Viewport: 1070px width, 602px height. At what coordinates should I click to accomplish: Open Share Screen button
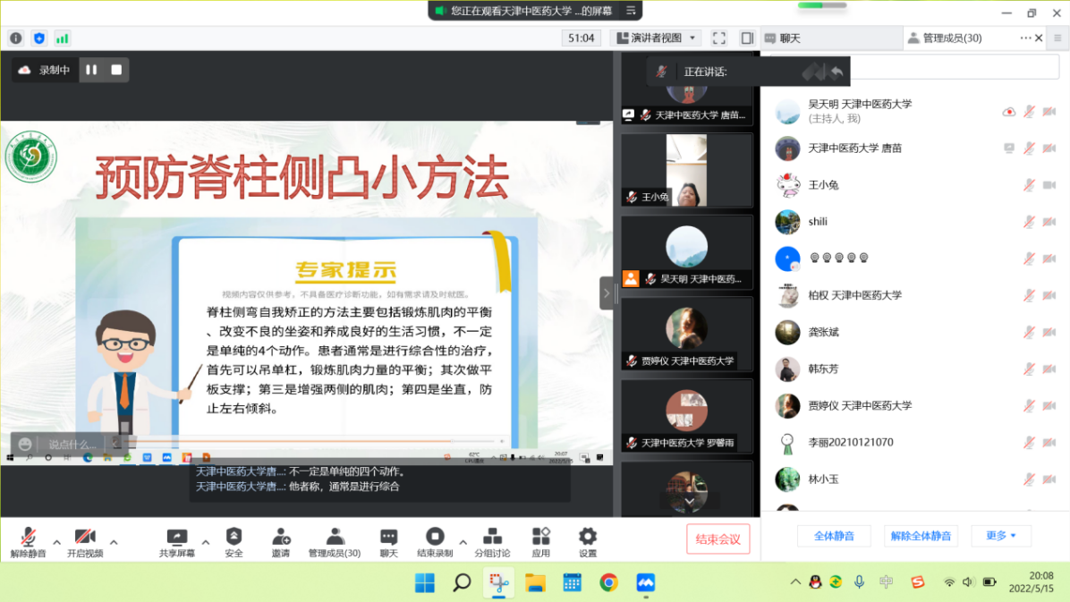click(177, 542)
